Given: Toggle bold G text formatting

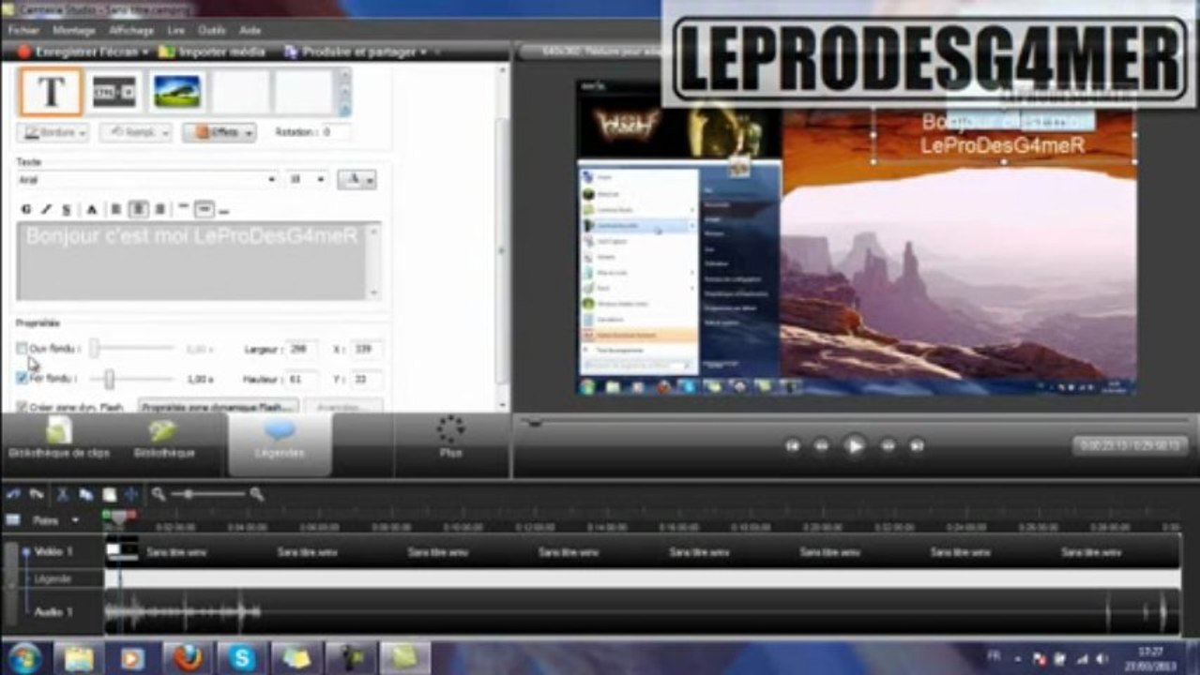Looking at the screenshot, I should [25, 209].
